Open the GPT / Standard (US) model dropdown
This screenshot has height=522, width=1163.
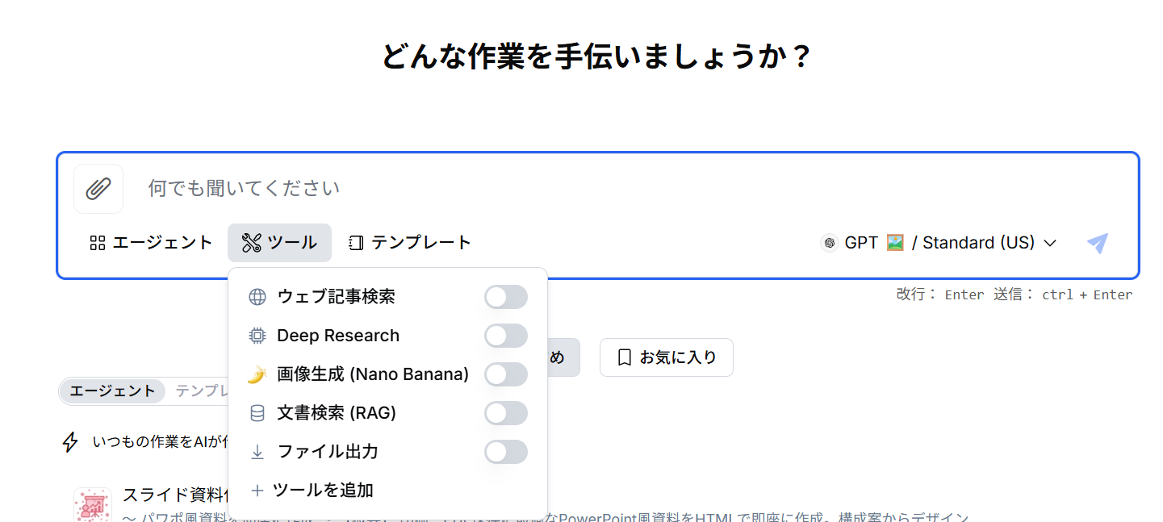pos(939,243)
